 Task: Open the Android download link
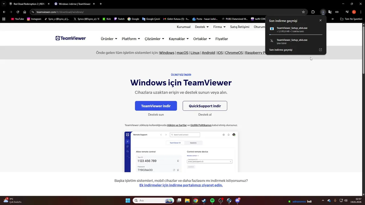[208, 53]
